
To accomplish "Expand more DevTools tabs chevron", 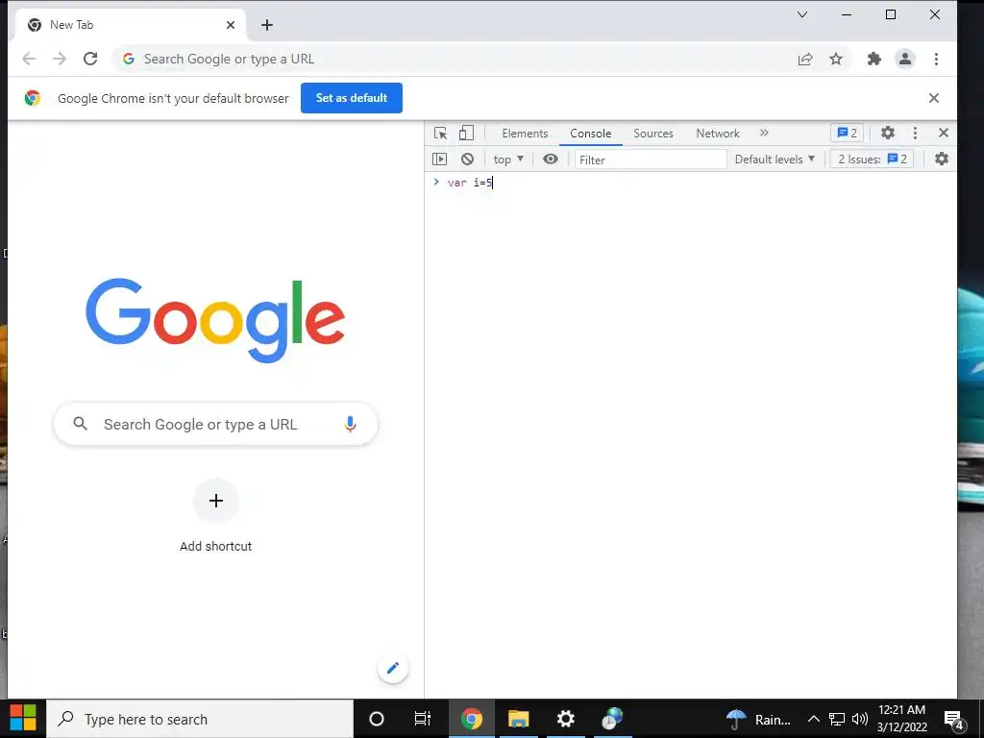I will click(x=764, y=133).
